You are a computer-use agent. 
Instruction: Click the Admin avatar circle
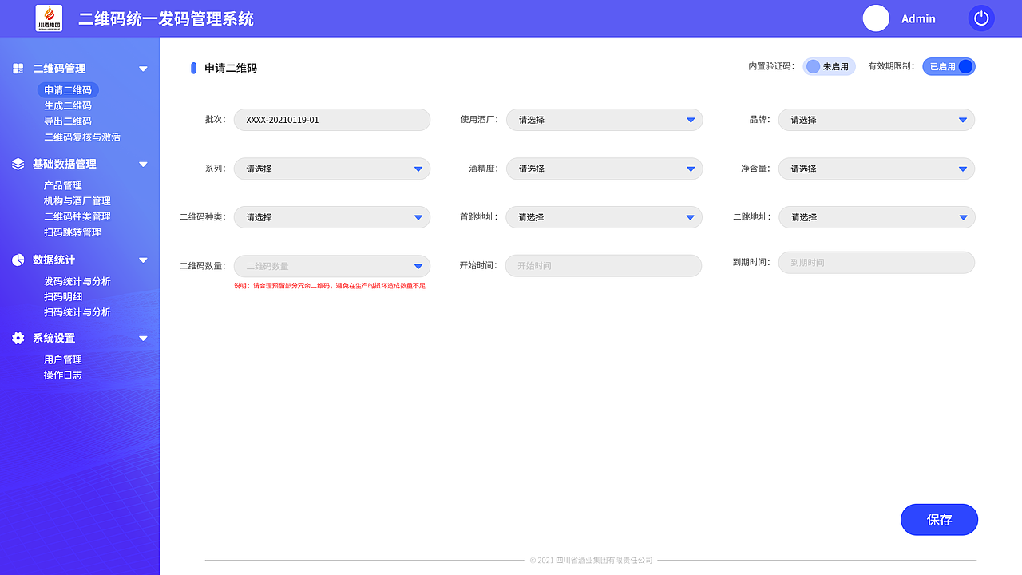point(876,18)
